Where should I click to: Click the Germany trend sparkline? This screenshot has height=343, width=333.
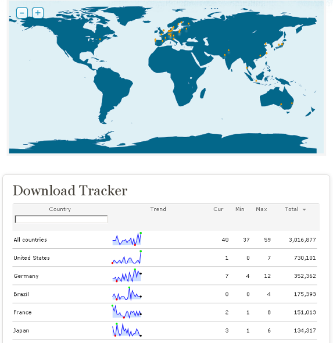click(x=127, y=276)
